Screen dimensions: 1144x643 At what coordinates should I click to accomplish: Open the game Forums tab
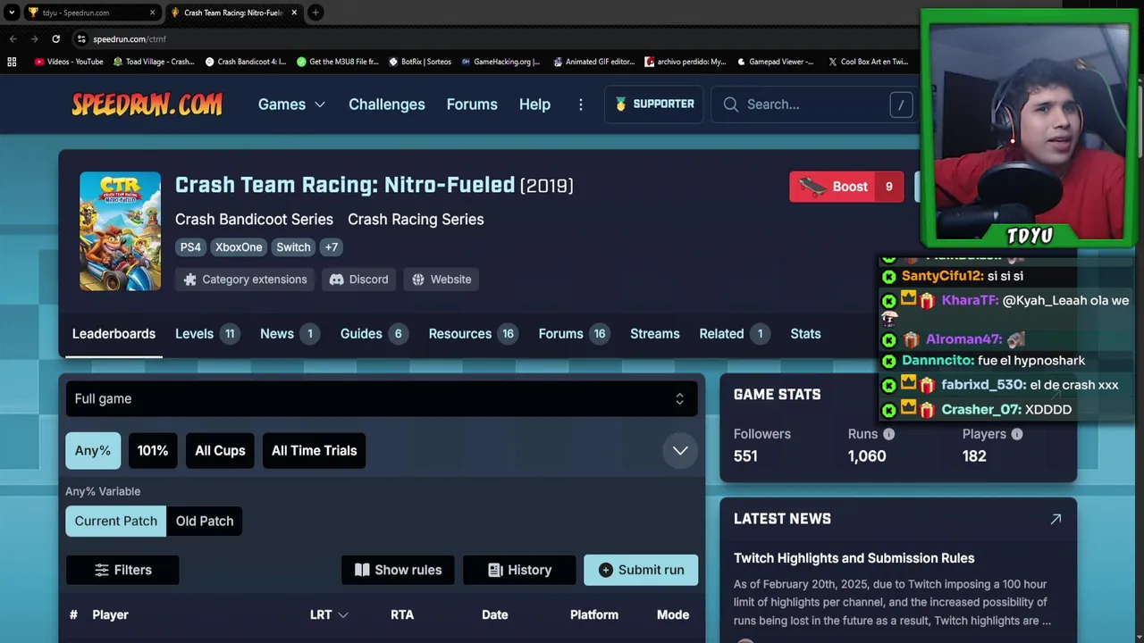(573, 334)
